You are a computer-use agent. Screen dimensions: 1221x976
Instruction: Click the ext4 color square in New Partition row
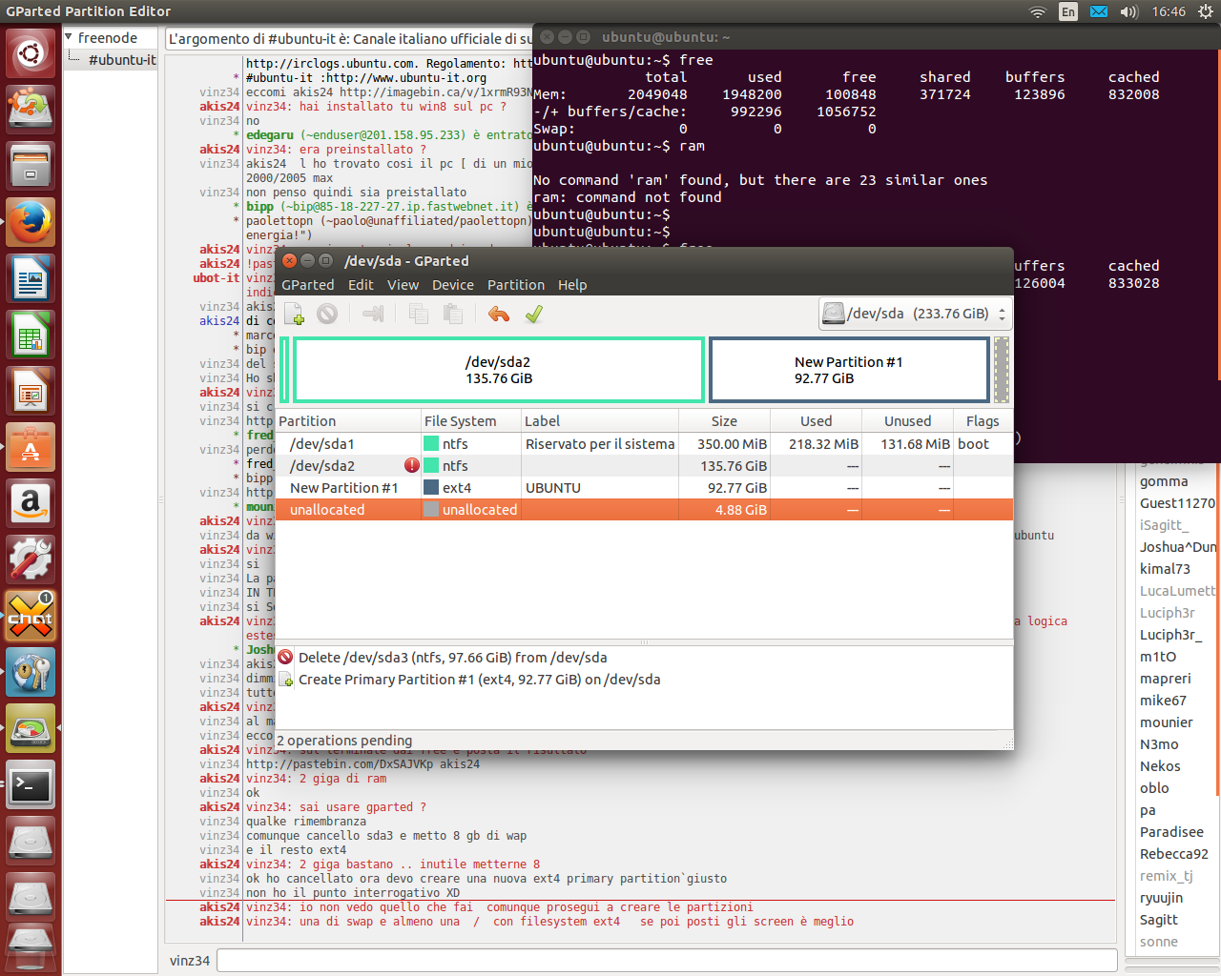tap(431, 488)
